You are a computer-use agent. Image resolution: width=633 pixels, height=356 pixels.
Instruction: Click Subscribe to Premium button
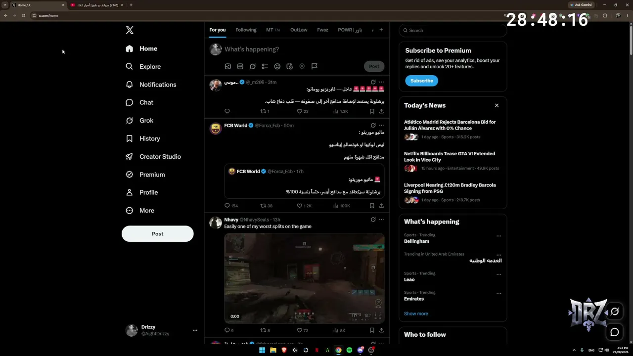[421, 81]
